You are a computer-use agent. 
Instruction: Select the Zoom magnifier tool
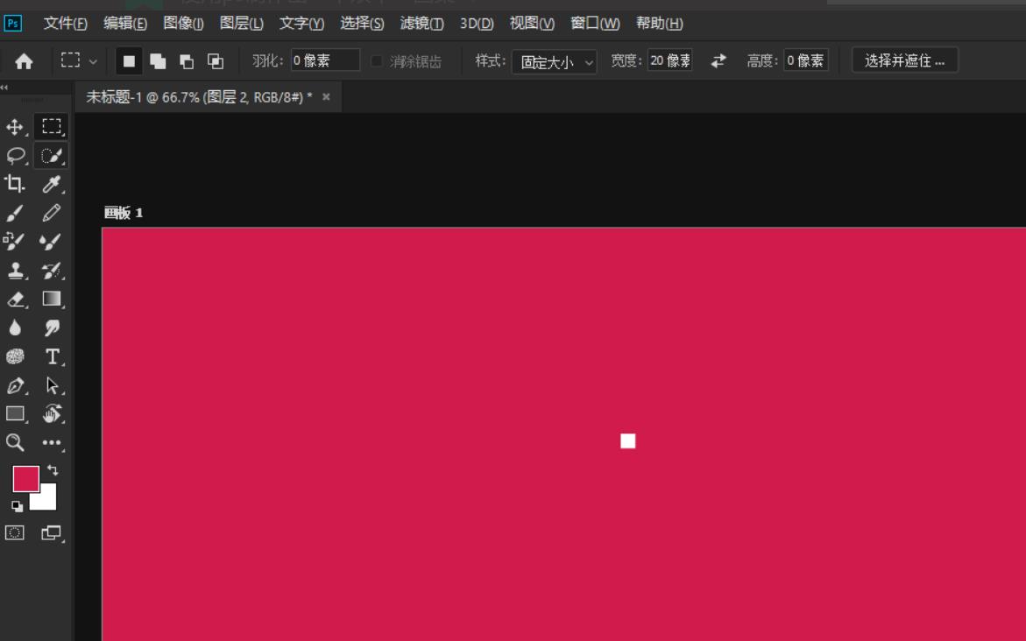pyautogui.click(x=15, y=443)
